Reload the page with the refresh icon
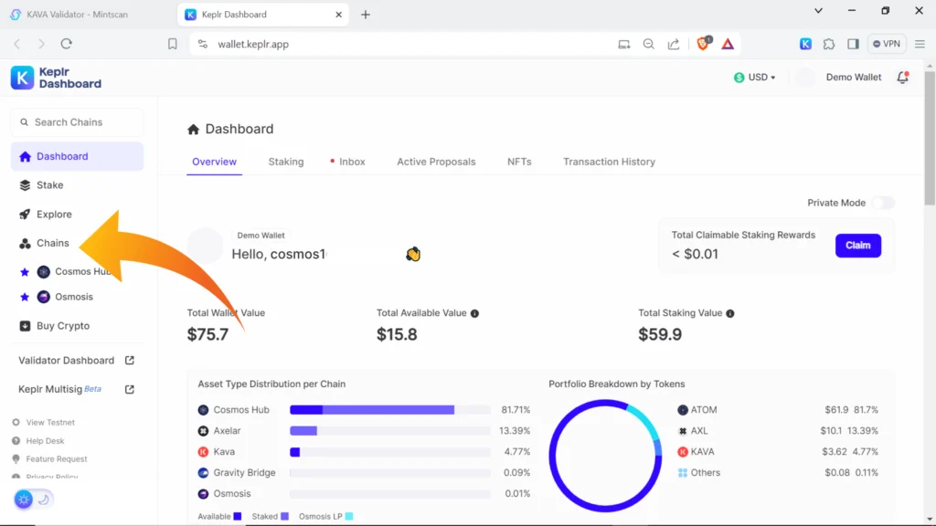The image size is (936, 526). tap(66, 44)
